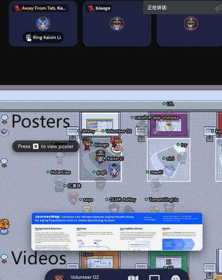Image resolution: width=222 pixels, height=280 pixels.
Task: Click the muted microphone icon on biaoge tile
Action: point(91,8)
